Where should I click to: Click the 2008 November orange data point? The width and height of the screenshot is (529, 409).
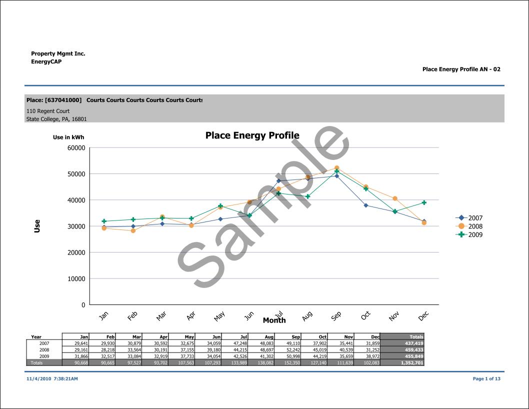click(x=395, y=198)
